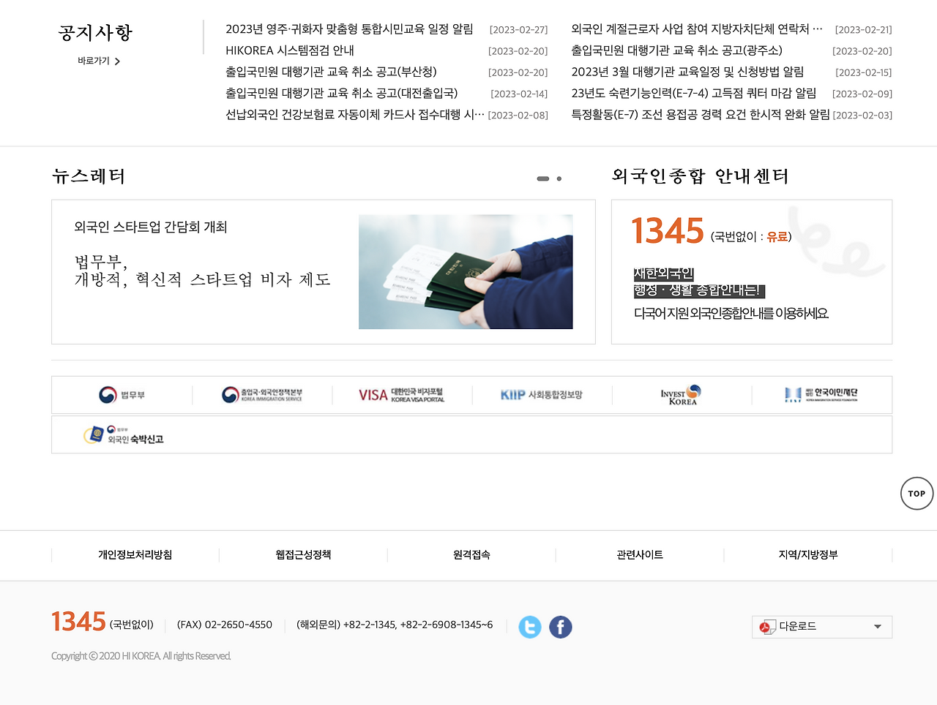
Task: Expand the 다운로드 dropdown in the footer
Action: [x=821, y=627]
